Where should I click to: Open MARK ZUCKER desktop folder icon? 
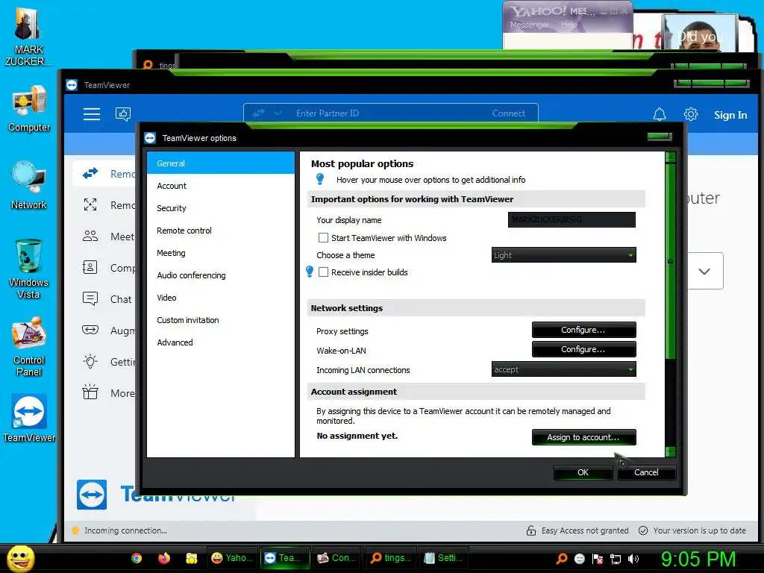[28, 36]
